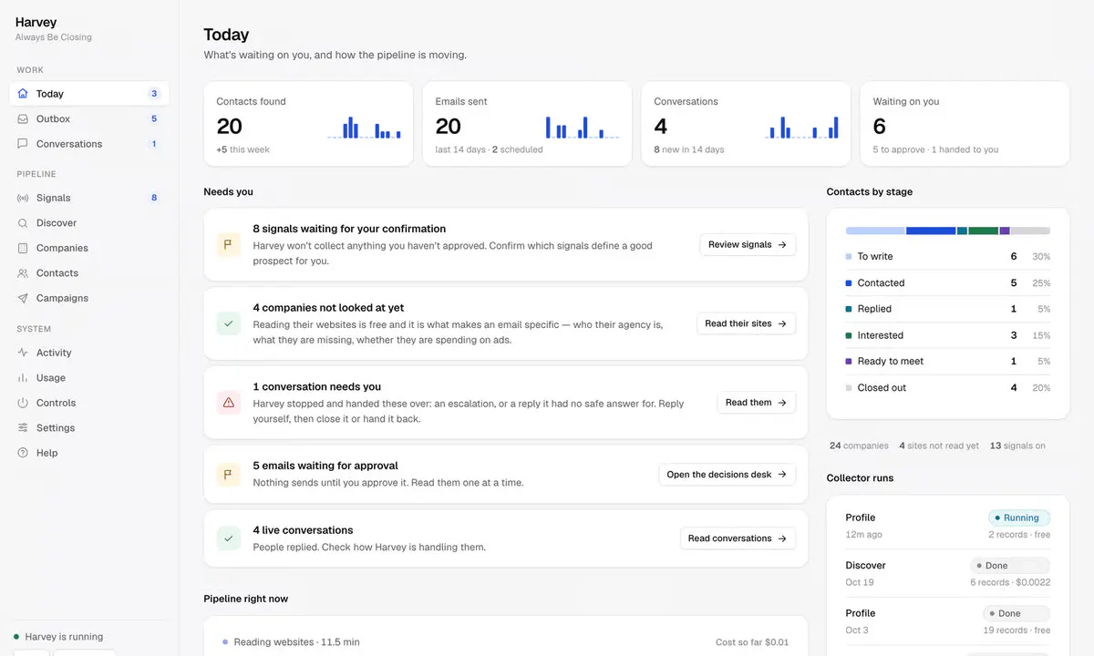Click the 24 companies text
The height and width of the screenshot is (656, 1094).
pos(859,446)
